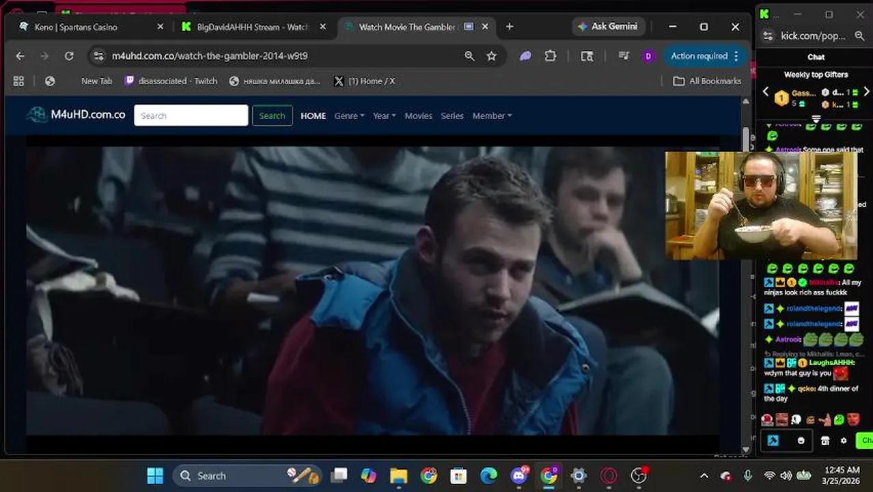Show next Weekly top Gifters
This screenshot has width=873, height=492.
click(x=866, y=92)
